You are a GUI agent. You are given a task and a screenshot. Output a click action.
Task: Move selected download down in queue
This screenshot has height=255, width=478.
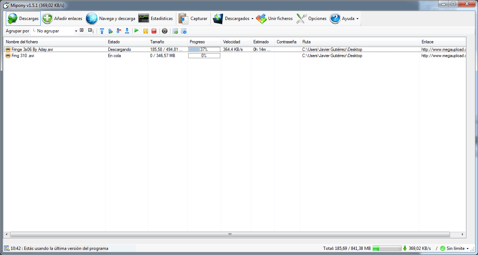click(x=119, y=31)
